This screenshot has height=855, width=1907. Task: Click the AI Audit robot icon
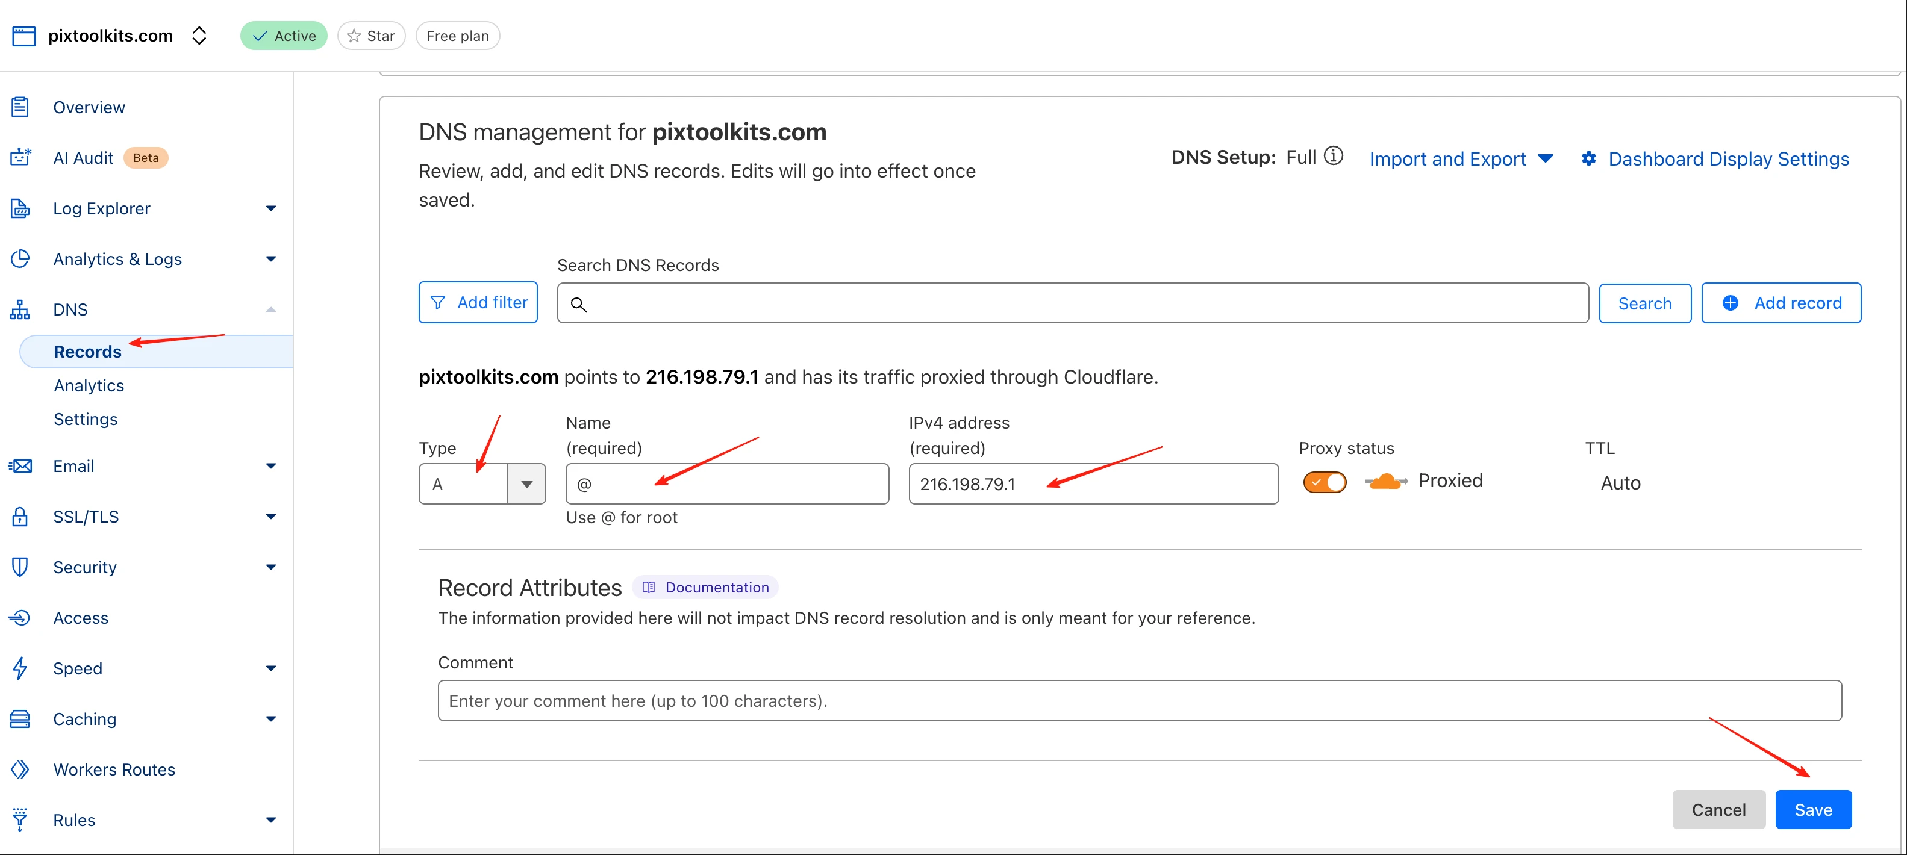coord(20,158)
